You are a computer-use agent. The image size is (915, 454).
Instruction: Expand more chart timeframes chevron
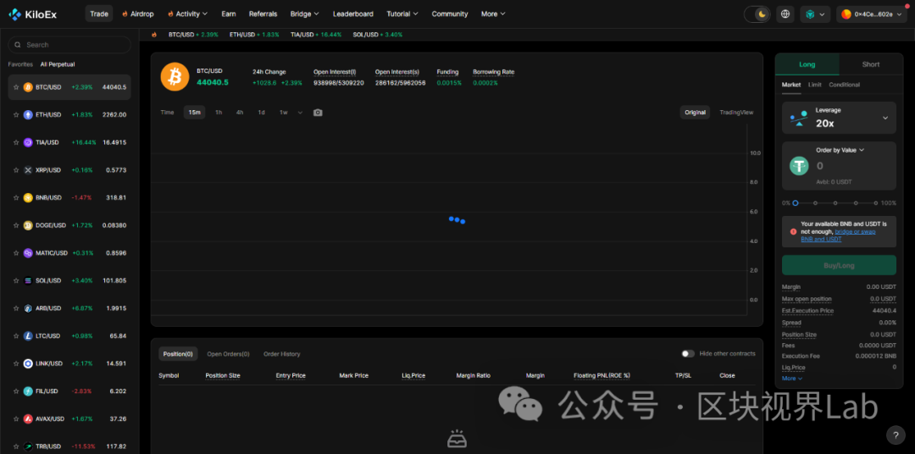point(300,113)
